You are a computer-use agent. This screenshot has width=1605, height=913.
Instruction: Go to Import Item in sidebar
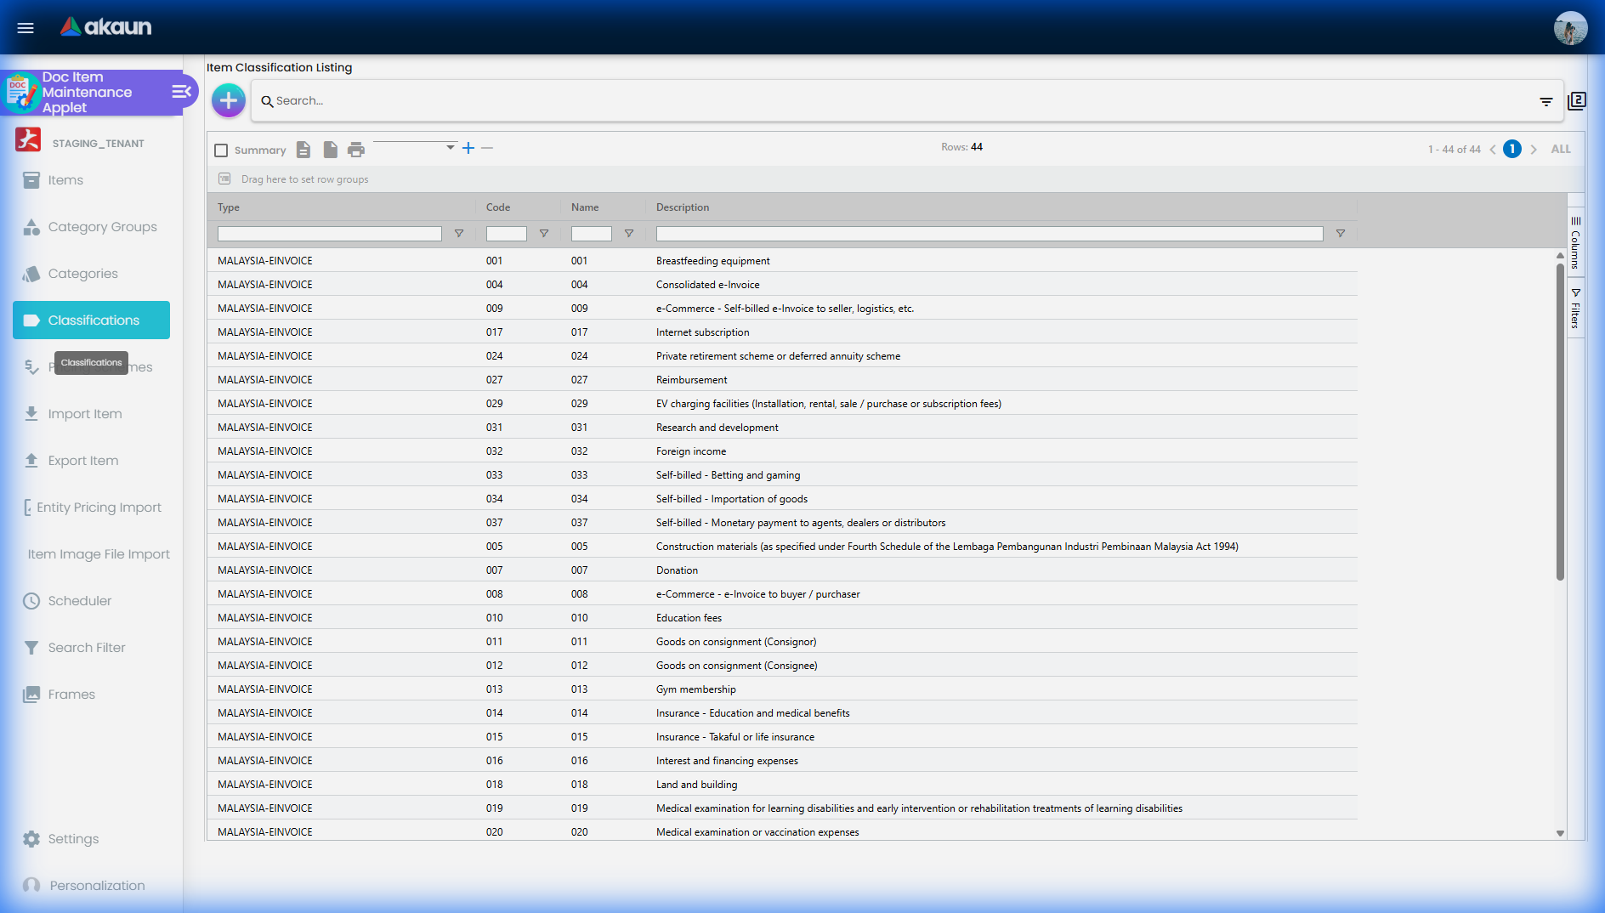85,414
